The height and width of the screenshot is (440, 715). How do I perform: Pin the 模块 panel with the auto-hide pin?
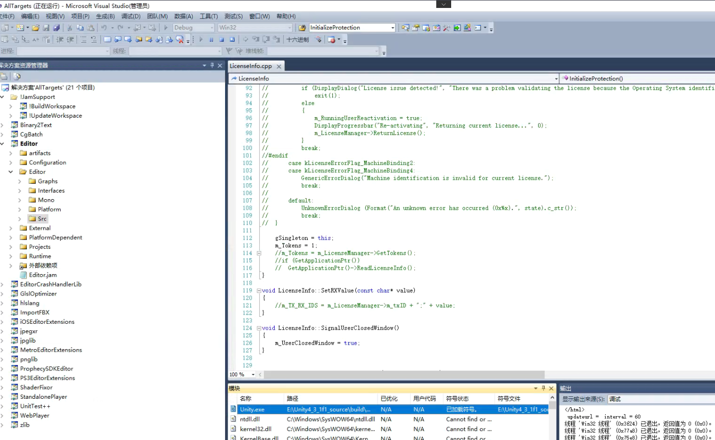click(543, 388)
